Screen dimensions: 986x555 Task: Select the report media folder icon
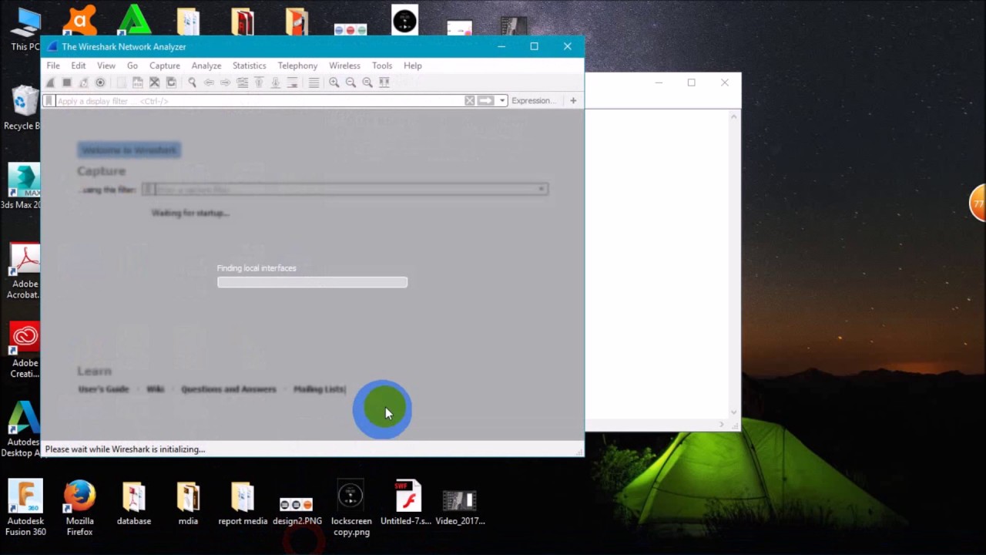click(242, 504)
